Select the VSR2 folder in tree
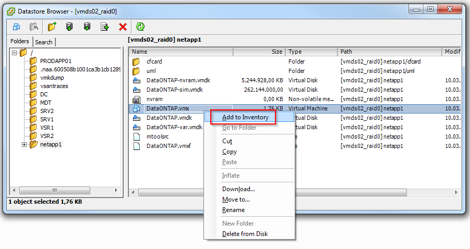This screenshot has width=470, height=249. [x=47, y=136]
